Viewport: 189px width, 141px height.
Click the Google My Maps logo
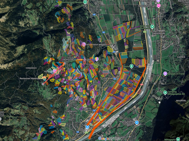coord(109,138)
